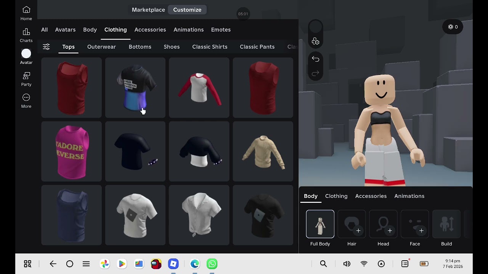488x274 pixels.
Task: Open Wi-Fi settings from the taskbar
Action: [x=364, y=264]
